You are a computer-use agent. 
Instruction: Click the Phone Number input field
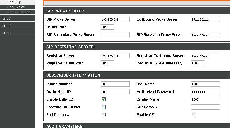[x=115, y=84]
